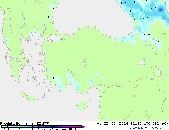
Task: Click the '[mm]' unit label
Action: pyautogui.click(x=29, y=124)
